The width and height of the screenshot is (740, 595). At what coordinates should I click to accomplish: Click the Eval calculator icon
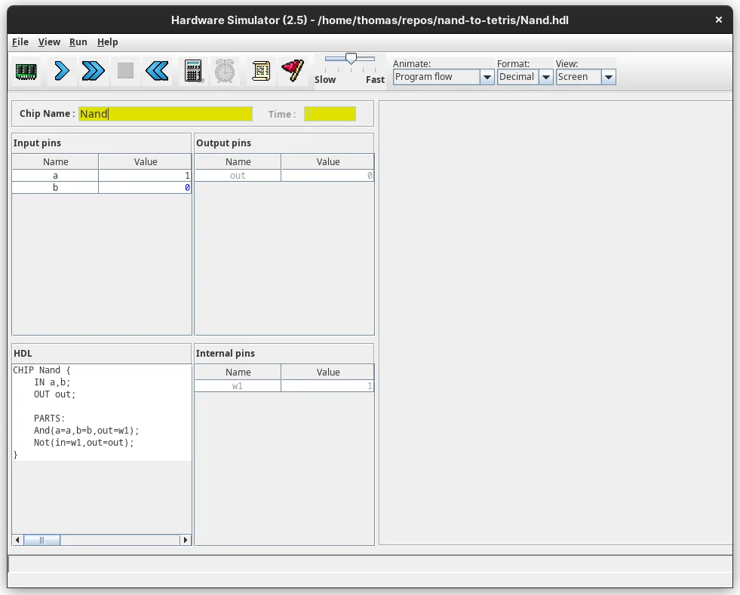point(193,72)
